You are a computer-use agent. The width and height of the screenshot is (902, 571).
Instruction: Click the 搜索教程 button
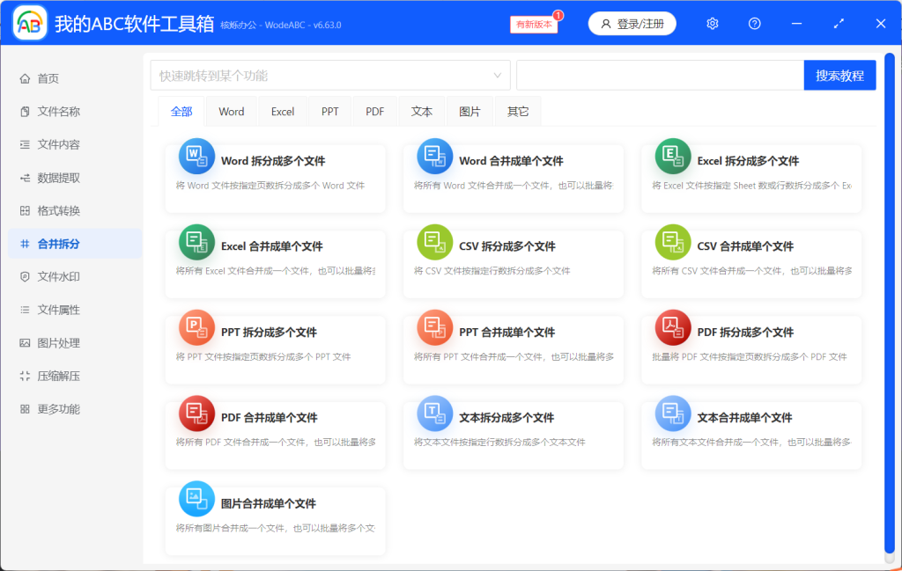(x=839, y=76)
